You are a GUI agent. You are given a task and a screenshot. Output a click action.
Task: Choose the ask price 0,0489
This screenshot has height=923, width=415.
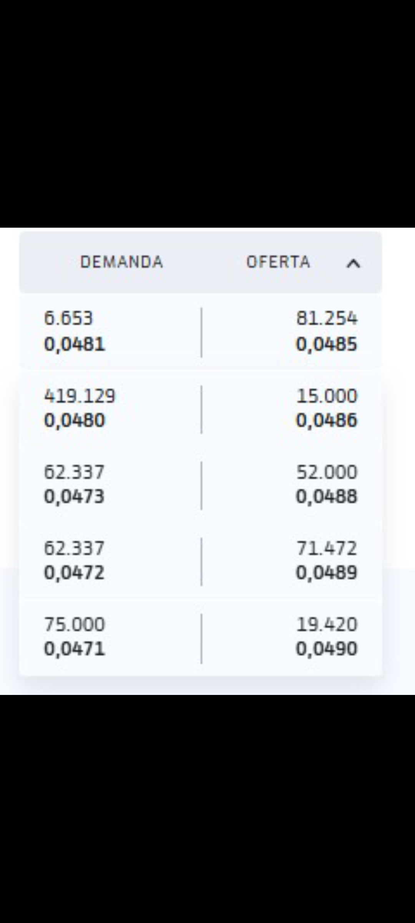pos(327,573)
